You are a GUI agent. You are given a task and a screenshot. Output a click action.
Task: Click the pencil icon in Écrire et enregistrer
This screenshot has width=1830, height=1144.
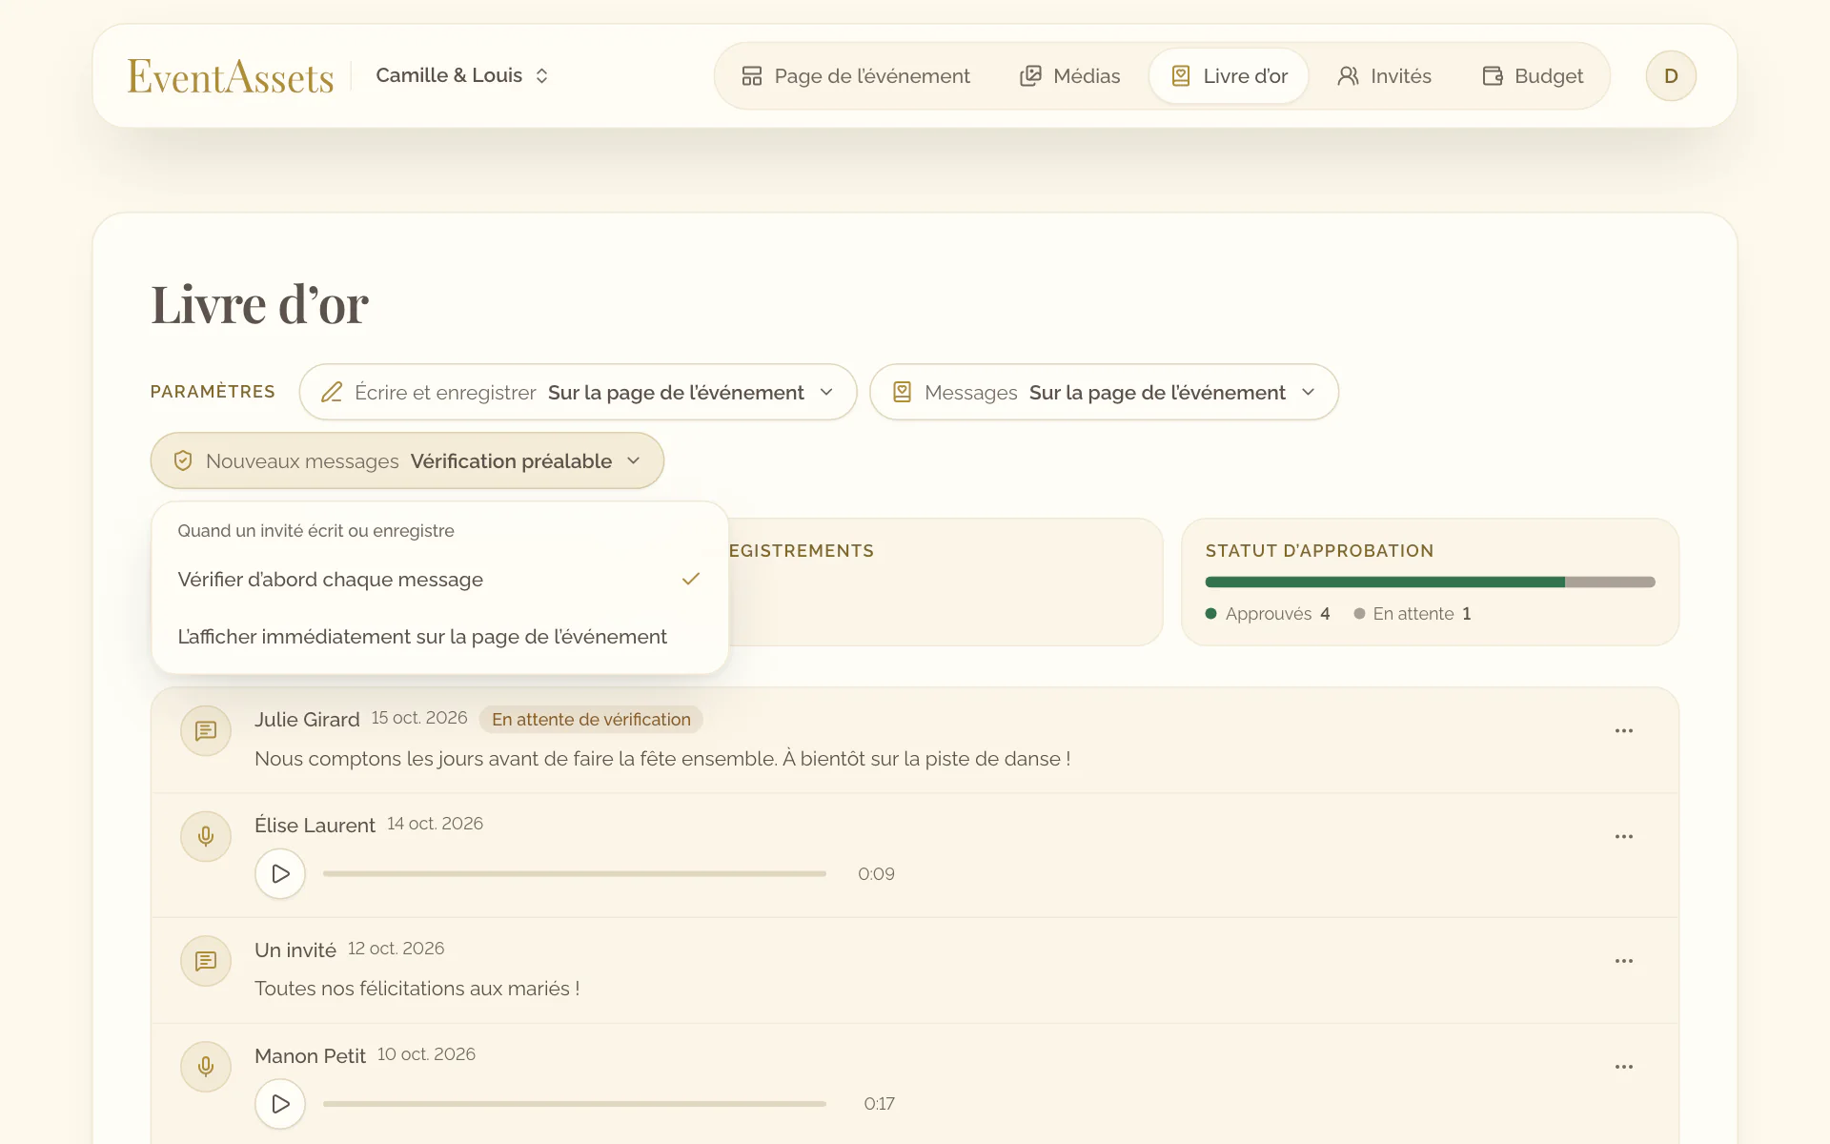tap(332, 393)
